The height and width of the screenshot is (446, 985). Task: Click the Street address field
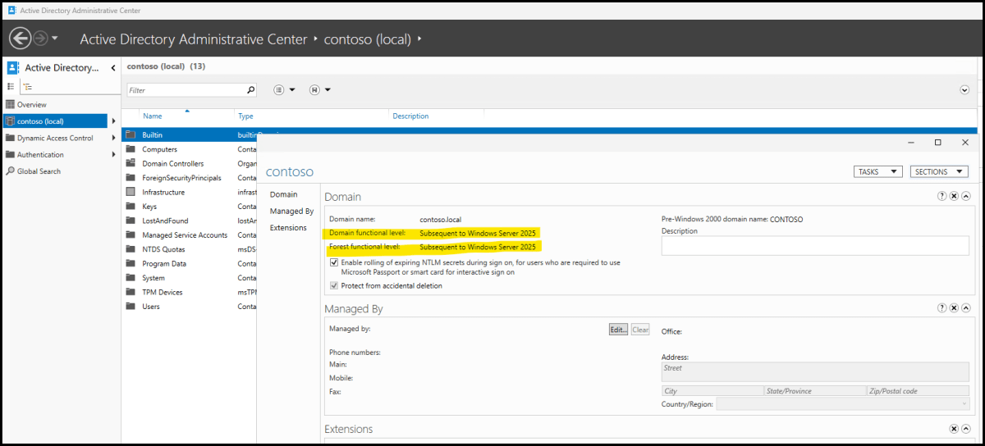click(815, 373)
